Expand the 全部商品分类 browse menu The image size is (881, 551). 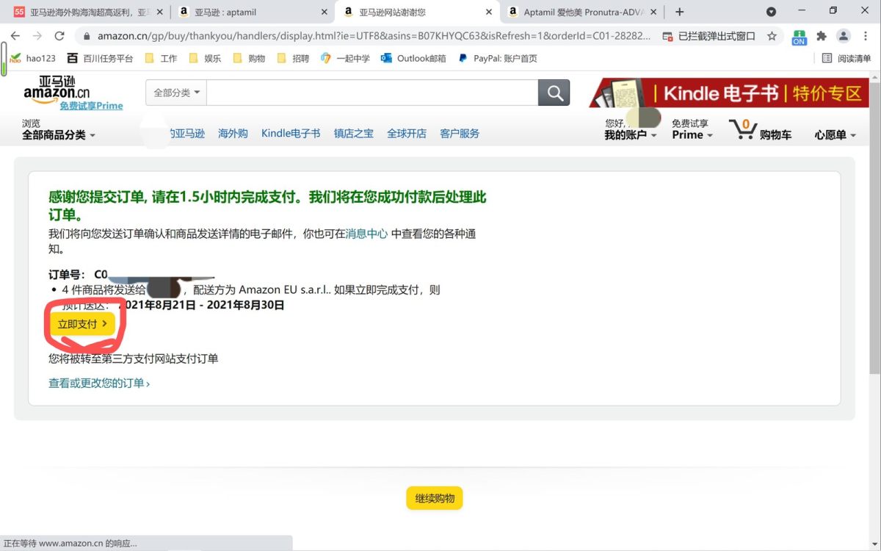58,135
